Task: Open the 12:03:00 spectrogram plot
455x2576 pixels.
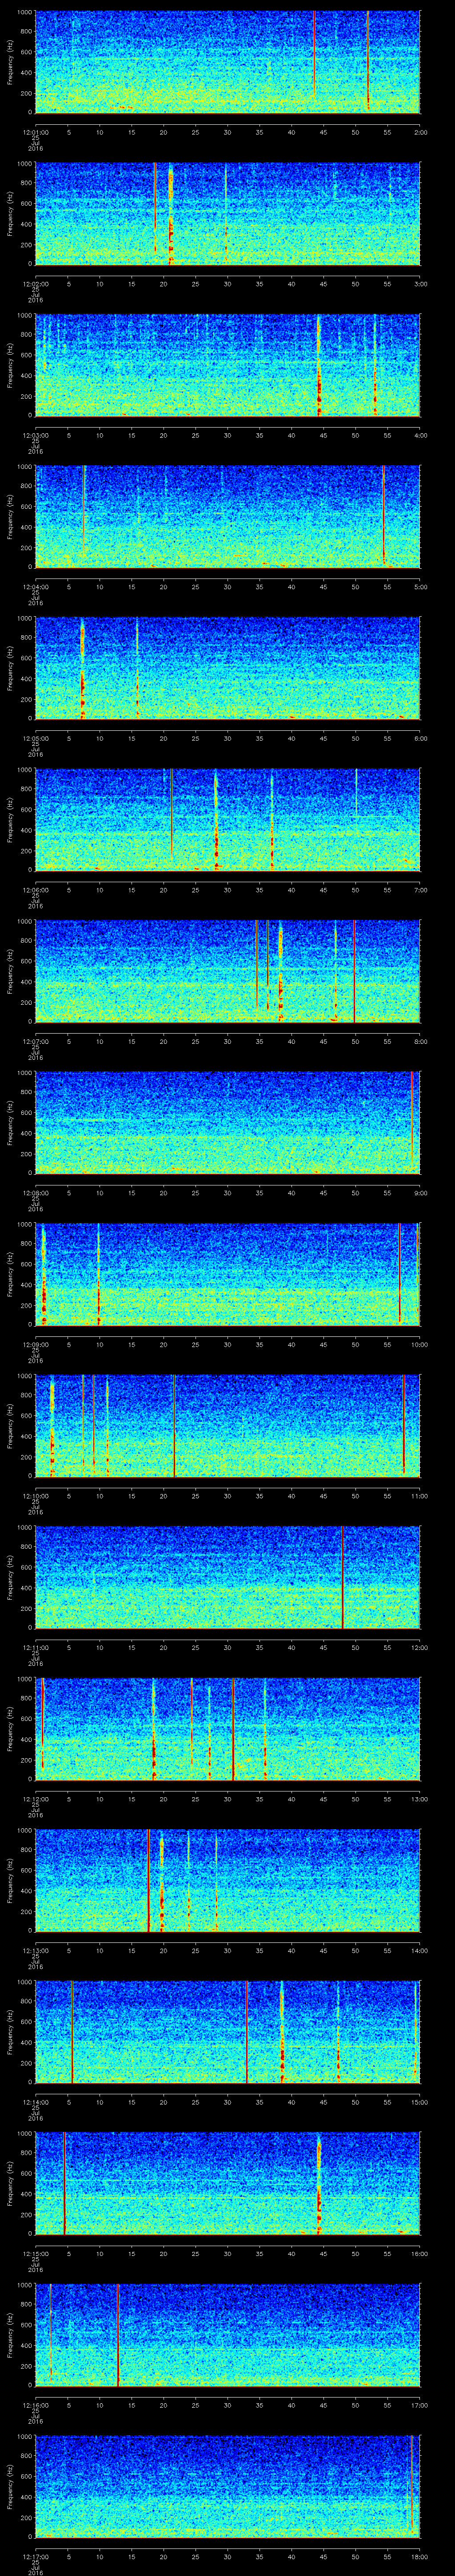Action: point(228,365)
